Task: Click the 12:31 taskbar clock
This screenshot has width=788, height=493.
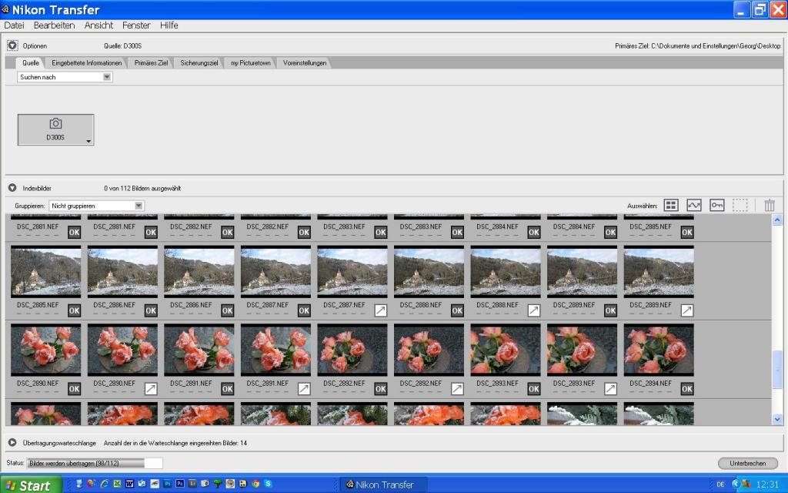Action: [767, 485]
